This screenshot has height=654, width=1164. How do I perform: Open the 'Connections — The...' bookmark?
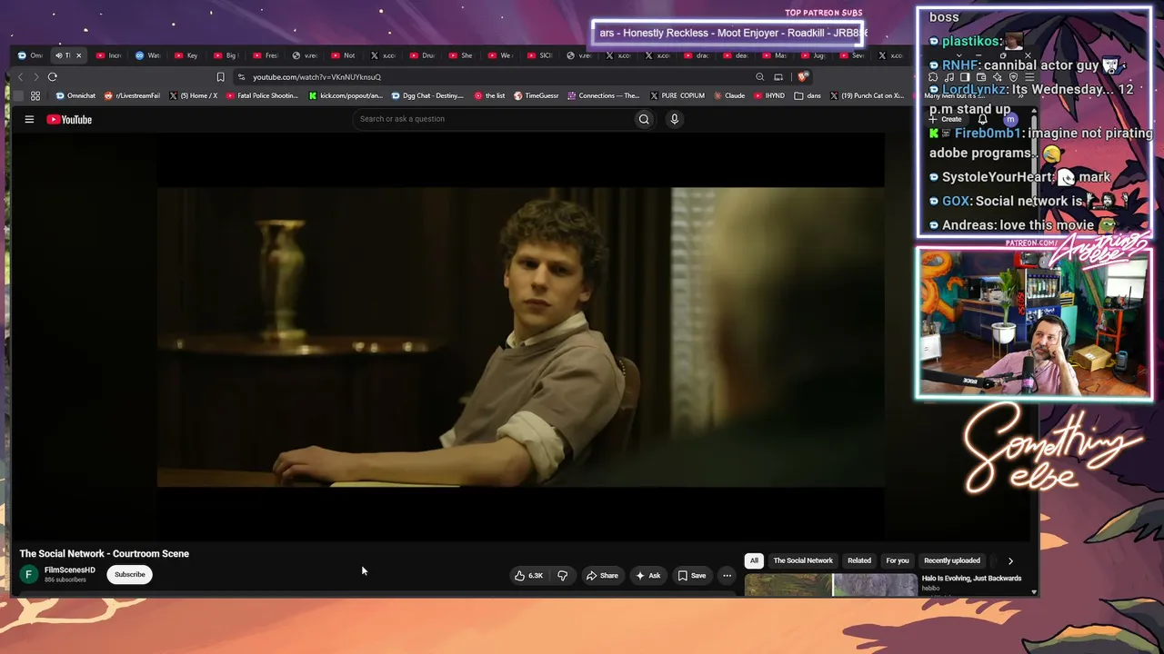click(x=604, y=95)
